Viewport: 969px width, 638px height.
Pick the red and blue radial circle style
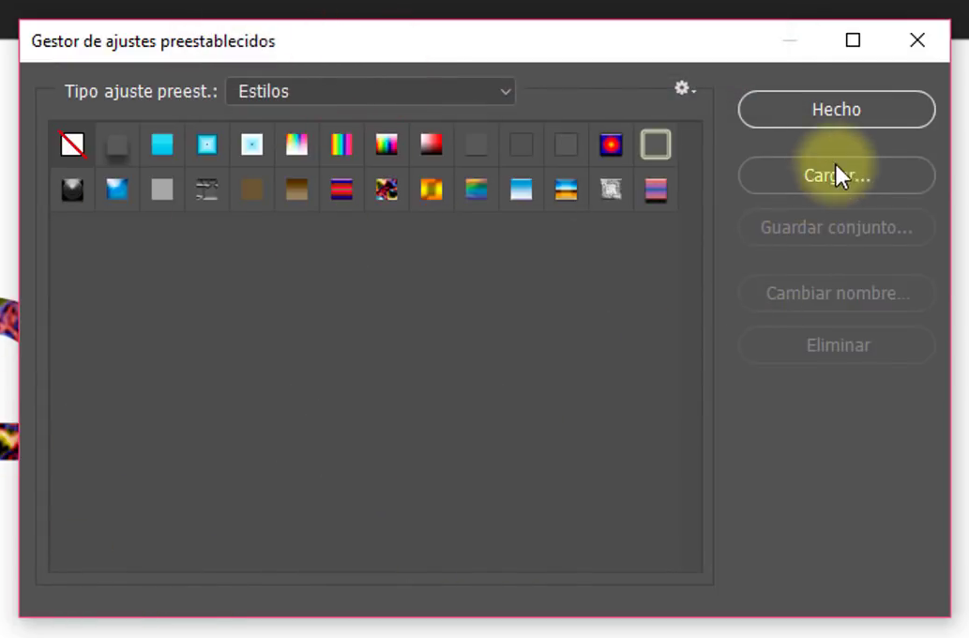tap(611, 144)
